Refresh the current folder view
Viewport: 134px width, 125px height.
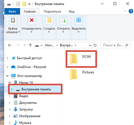[x=95, y=45]
